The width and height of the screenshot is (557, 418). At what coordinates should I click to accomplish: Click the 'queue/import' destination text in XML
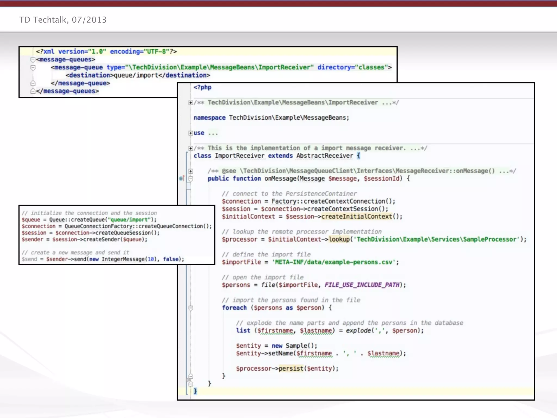[x=136, y=75]
